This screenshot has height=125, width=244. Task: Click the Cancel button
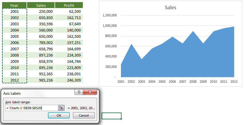pyautogui.click(x=84, y=115)
